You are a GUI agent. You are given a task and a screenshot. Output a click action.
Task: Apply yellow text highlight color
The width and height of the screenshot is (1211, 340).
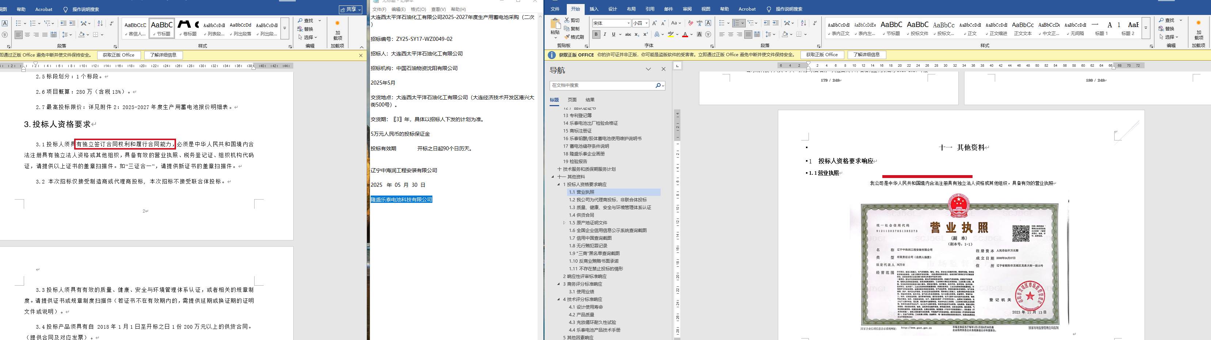pos(671,34)
